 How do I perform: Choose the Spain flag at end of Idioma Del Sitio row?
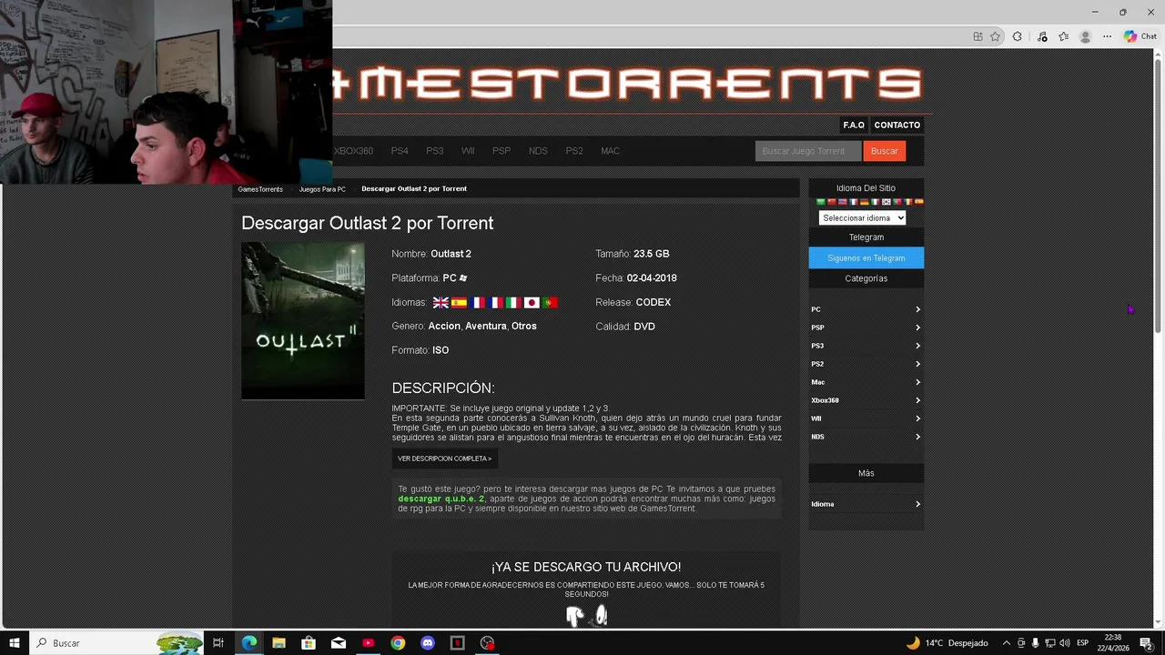tap(919, 202)
